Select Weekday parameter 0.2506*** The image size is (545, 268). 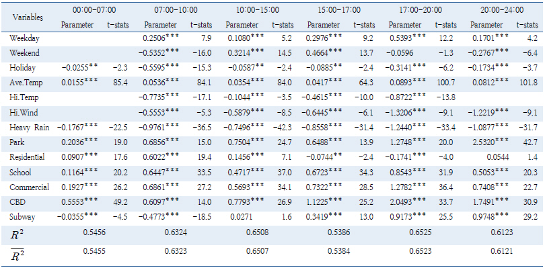tap(161, 38)
